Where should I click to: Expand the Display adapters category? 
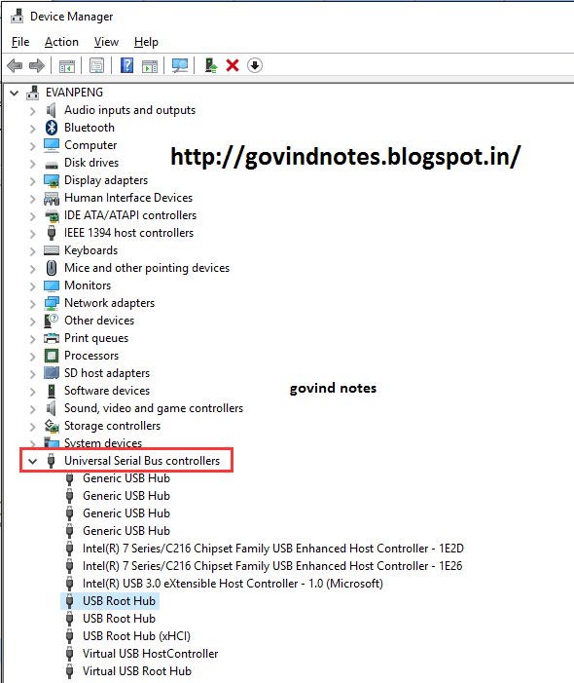pyautogui.click(x=33, y=181)
